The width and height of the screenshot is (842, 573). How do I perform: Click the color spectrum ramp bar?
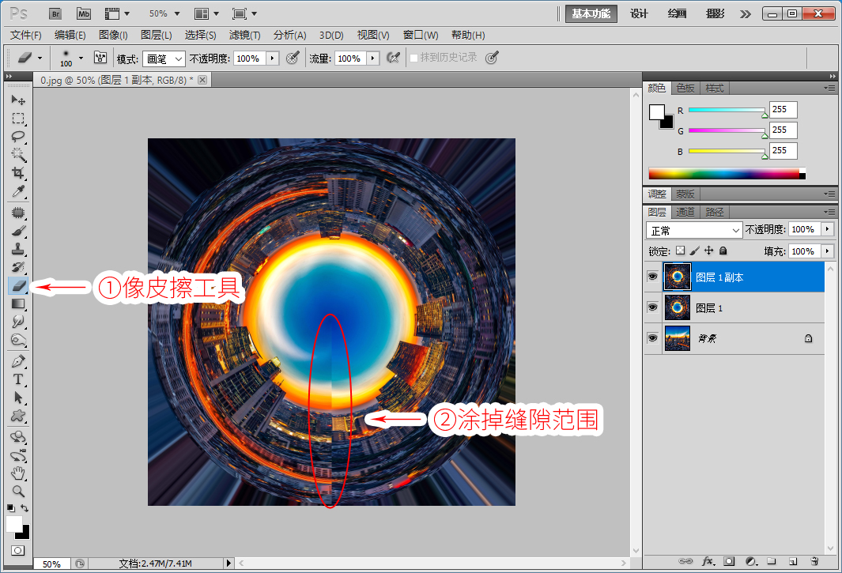pos(727,173)
